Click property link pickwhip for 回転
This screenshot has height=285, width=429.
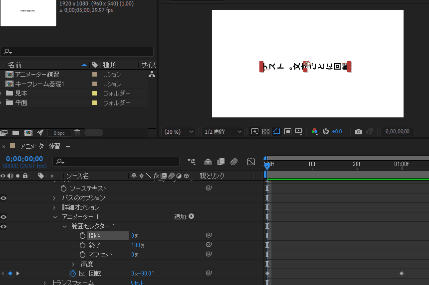(x=209, y=273)
